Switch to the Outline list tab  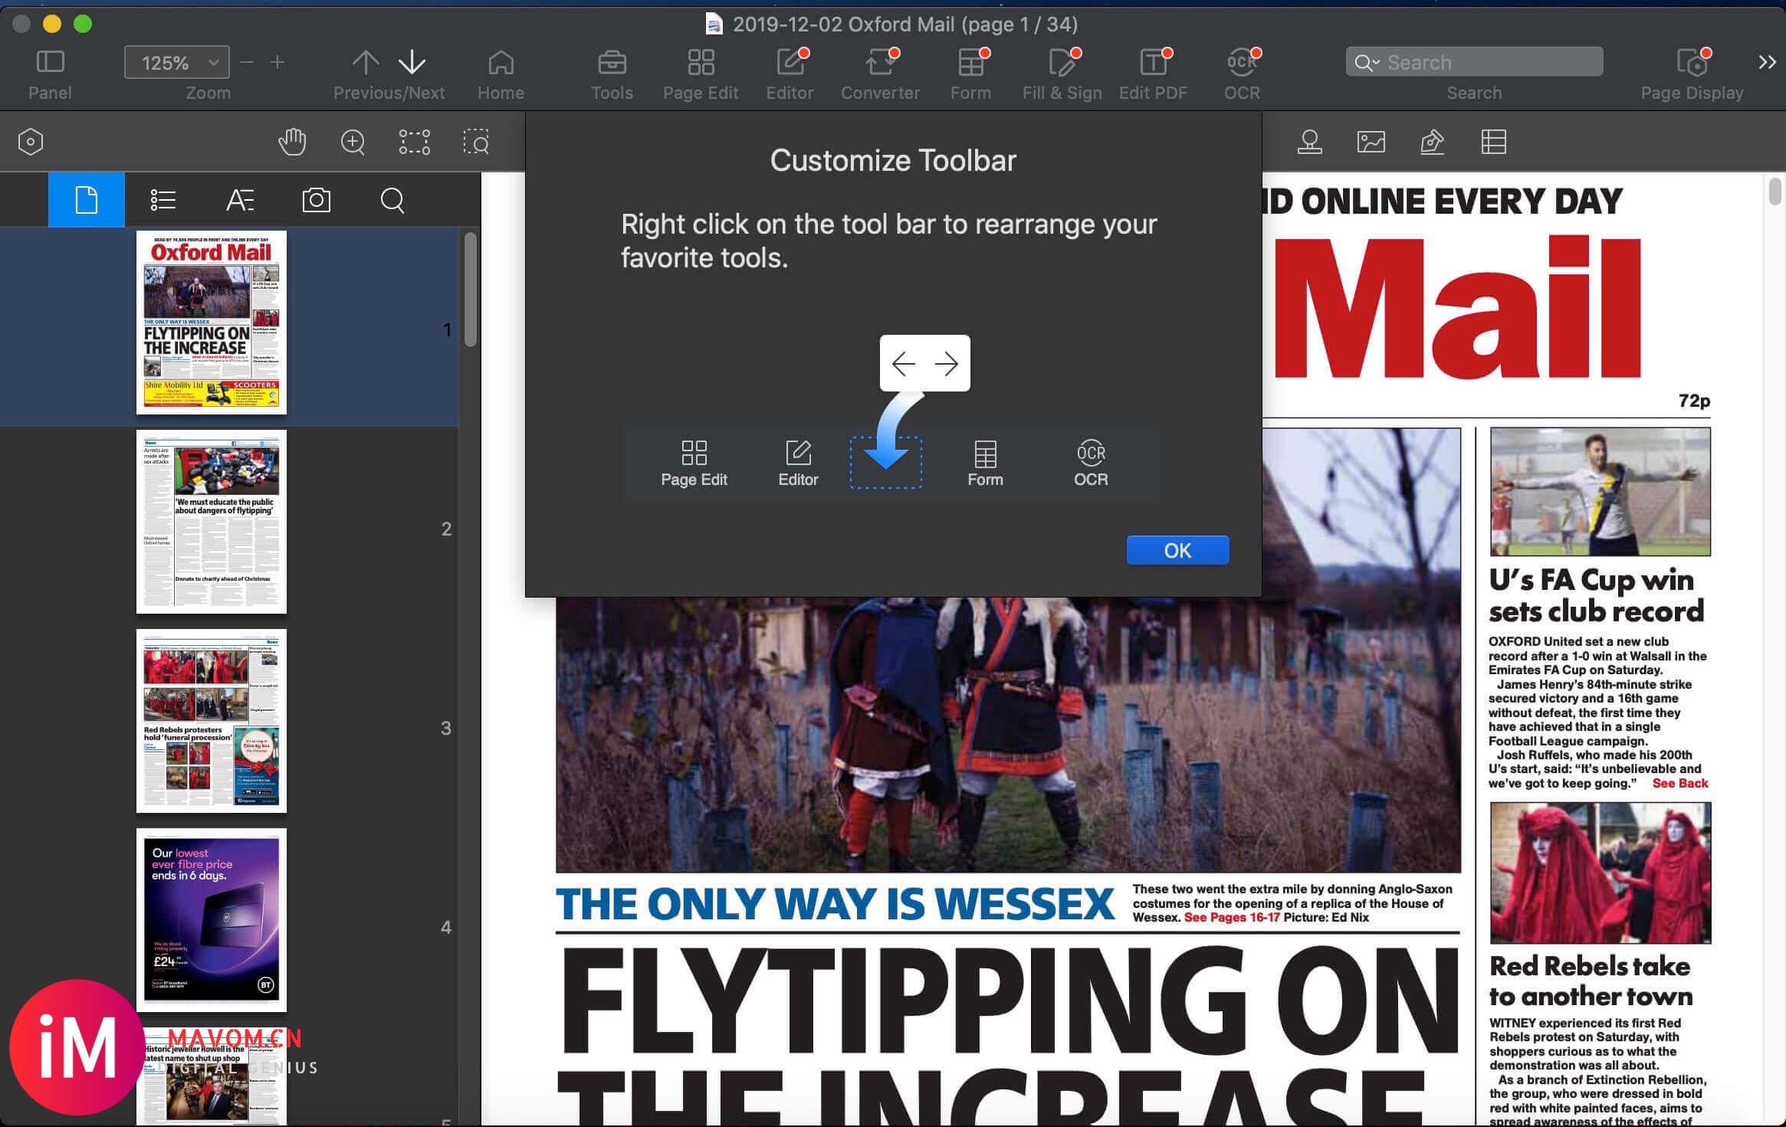(163, 200)
